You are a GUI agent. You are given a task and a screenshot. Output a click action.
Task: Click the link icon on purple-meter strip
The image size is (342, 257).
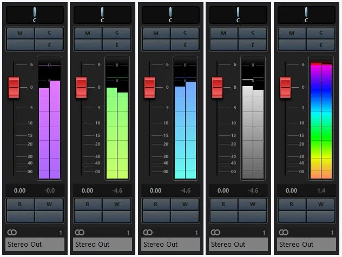point(12,233)
